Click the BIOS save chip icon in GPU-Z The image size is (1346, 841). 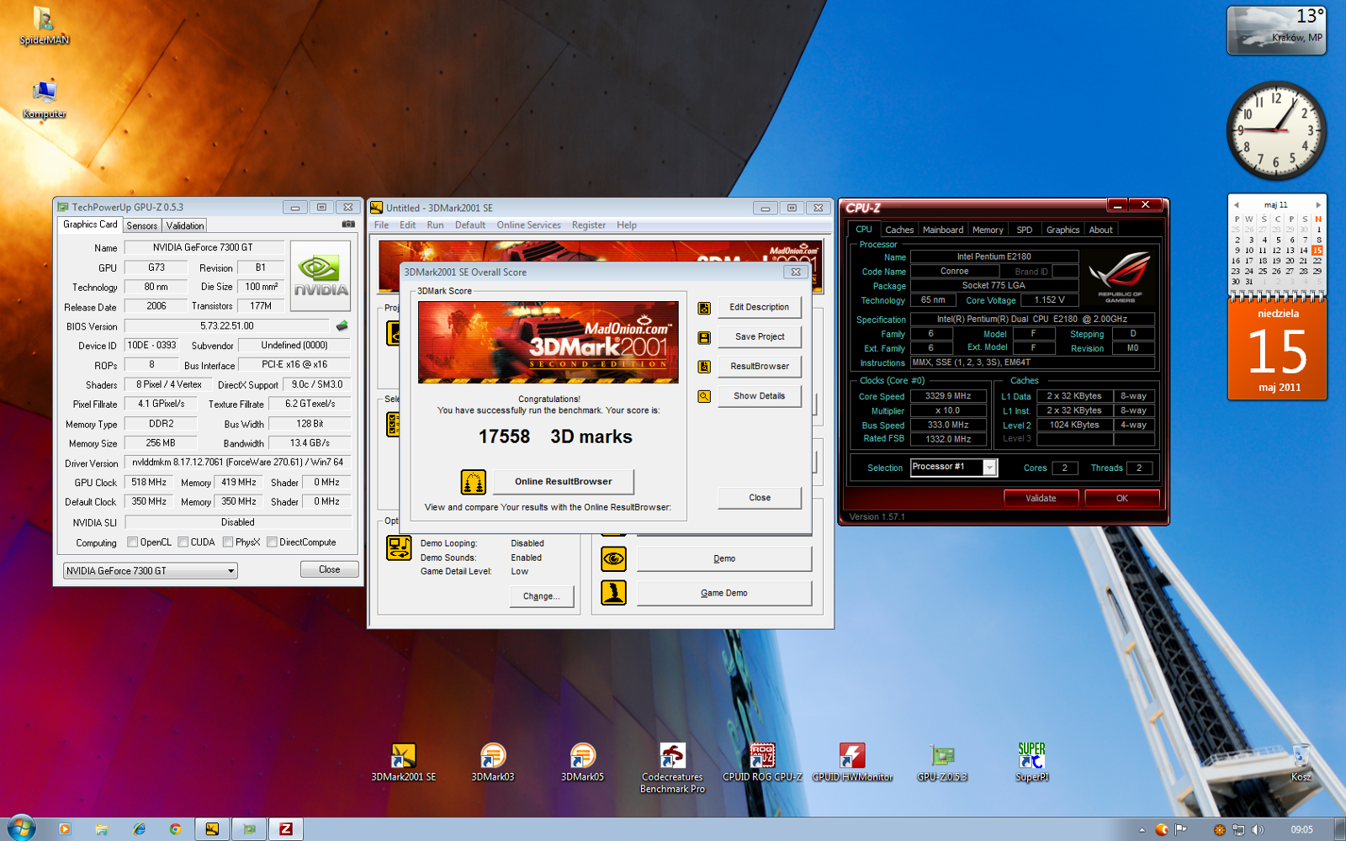tap(342, 325)
